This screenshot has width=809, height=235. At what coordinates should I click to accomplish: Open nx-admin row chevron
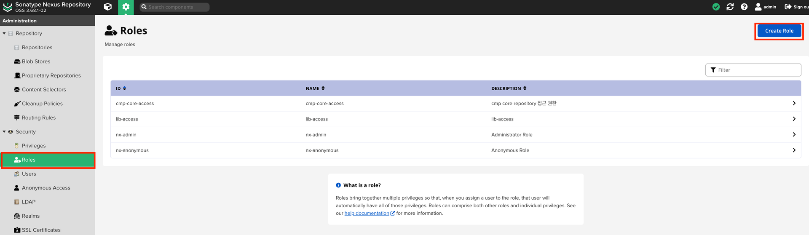[794, 134]
